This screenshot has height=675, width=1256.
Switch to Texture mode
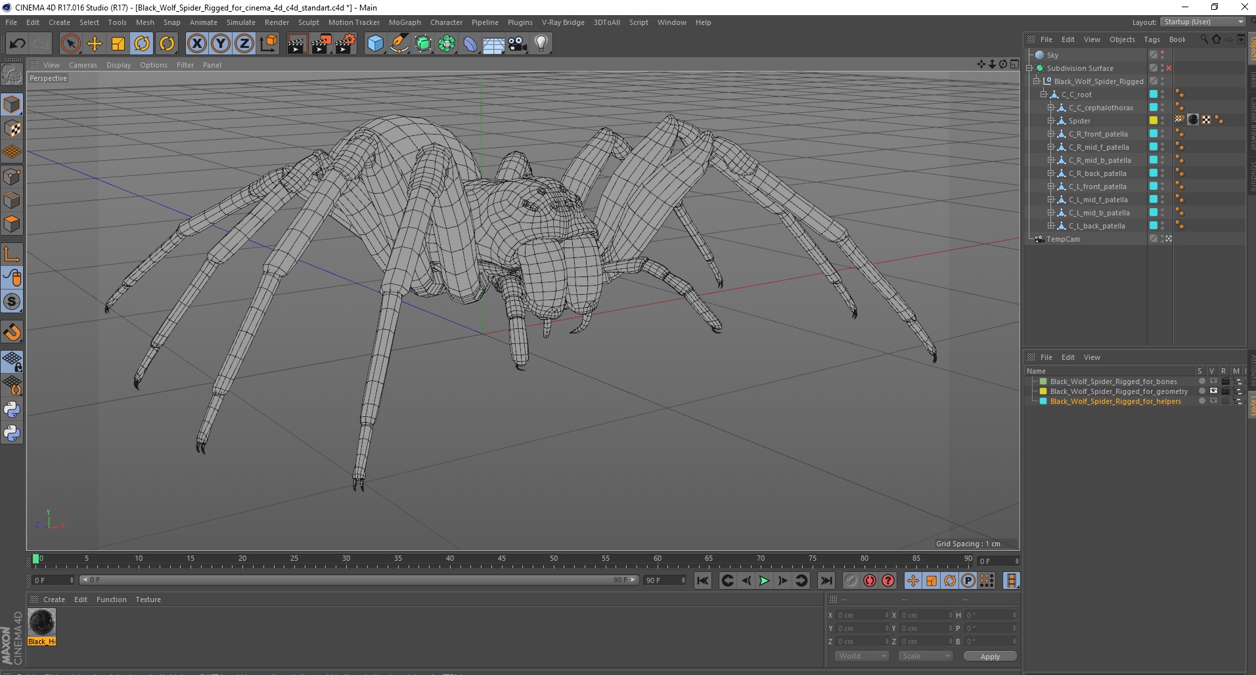(12, 129)
